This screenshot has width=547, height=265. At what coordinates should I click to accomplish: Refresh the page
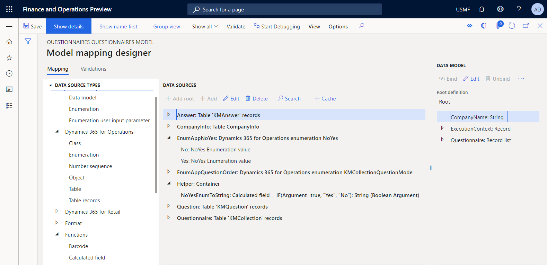click(x=512, y=26)
